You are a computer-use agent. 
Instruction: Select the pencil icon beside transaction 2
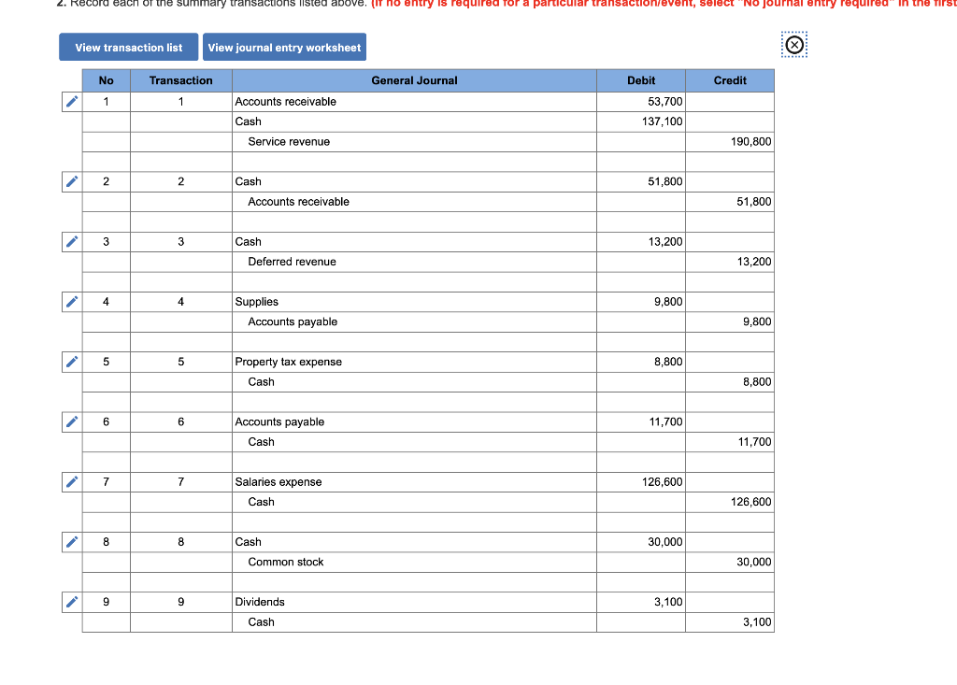[71, 181]
